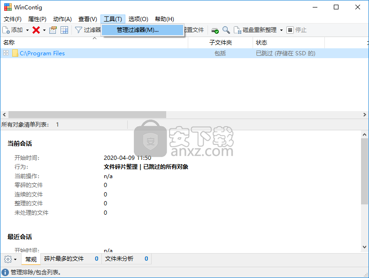Click the 过滤器 filter funnel button

(88, 30)
